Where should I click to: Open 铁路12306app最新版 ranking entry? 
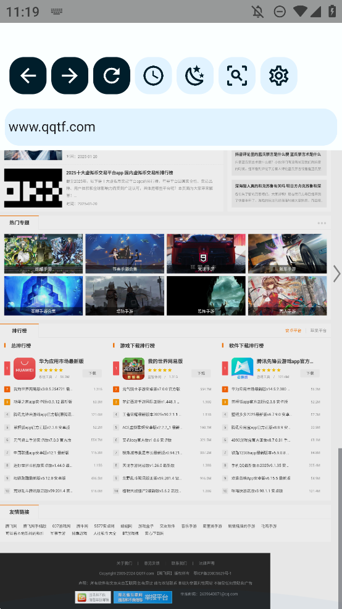coord(260,453)
